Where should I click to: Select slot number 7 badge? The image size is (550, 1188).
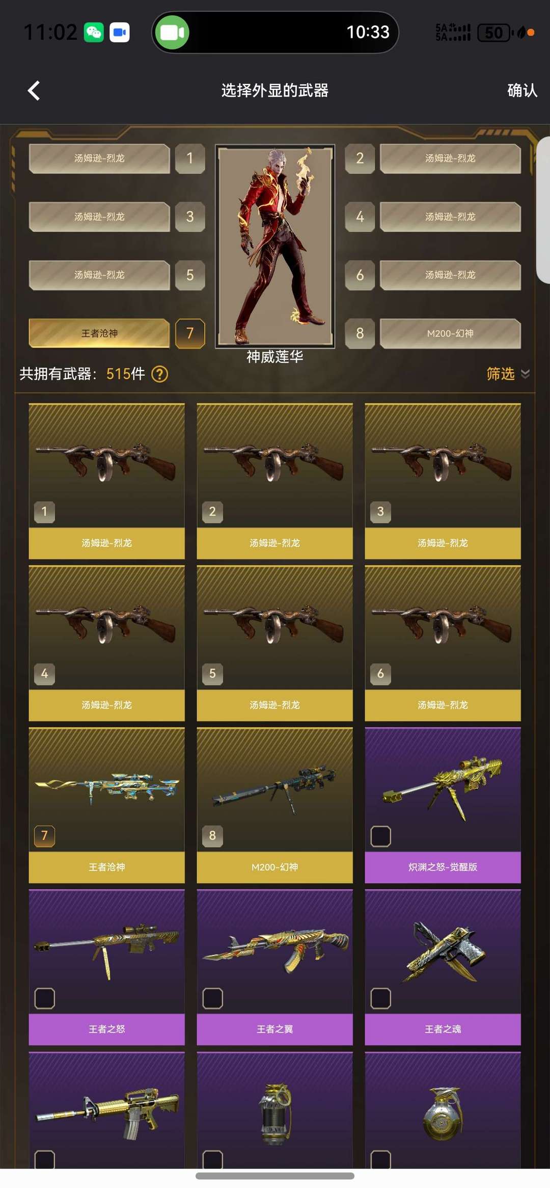coord(190,333)
